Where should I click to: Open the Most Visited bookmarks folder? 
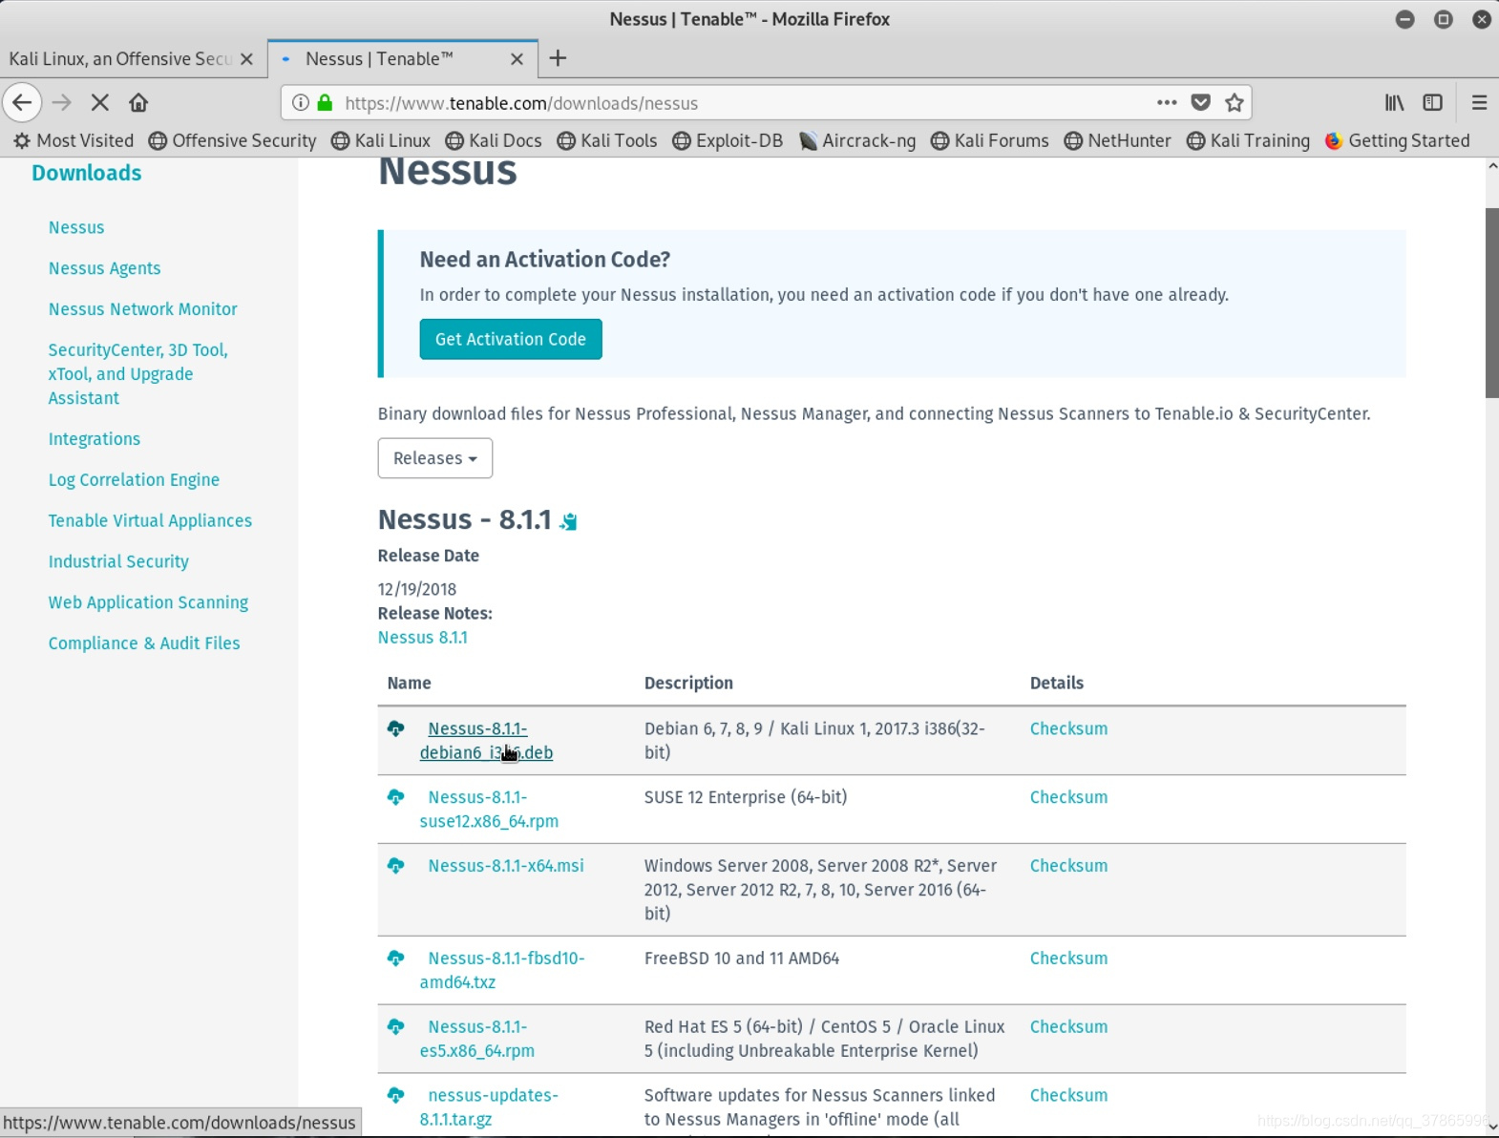click(x=74, y=140)
